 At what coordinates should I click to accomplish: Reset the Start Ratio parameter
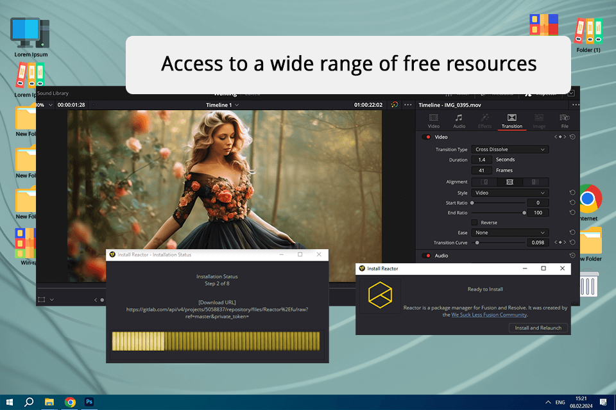click(572, 202)
